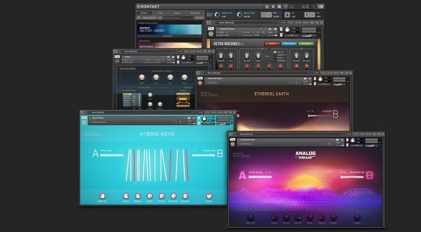Toggle the first Retro Machines filter type checkbox

click(x=274, y=52)
